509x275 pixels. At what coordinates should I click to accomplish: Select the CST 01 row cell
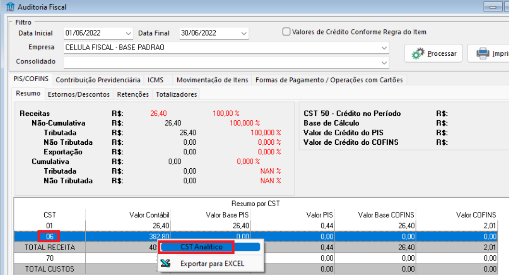(x=49, y=226)
